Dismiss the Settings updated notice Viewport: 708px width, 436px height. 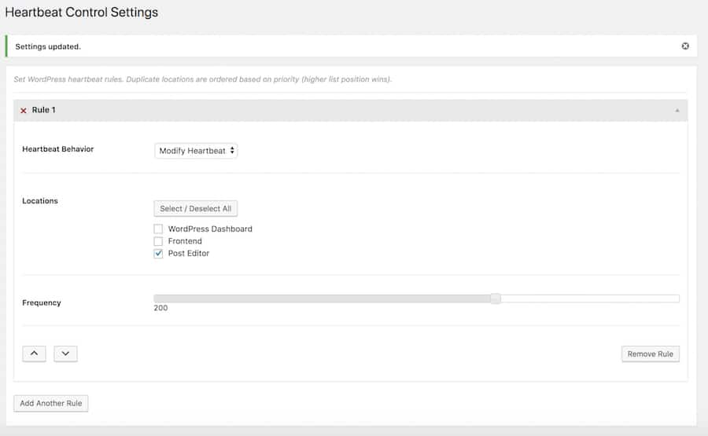pyautogui.click(x=685, y=46)
